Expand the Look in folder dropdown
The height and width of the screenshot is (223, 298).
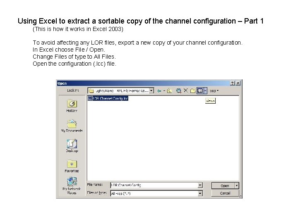[x=151, y=90]
